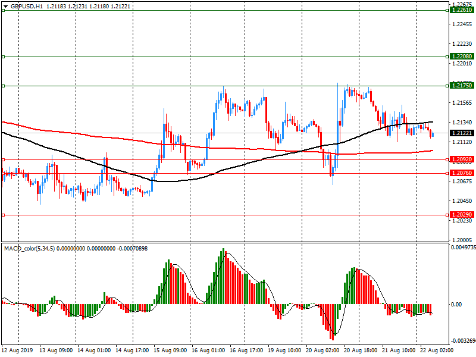Click the 1.21565 price scale value
The width and height of the screenshot is (476, 357).
point(462,103)
